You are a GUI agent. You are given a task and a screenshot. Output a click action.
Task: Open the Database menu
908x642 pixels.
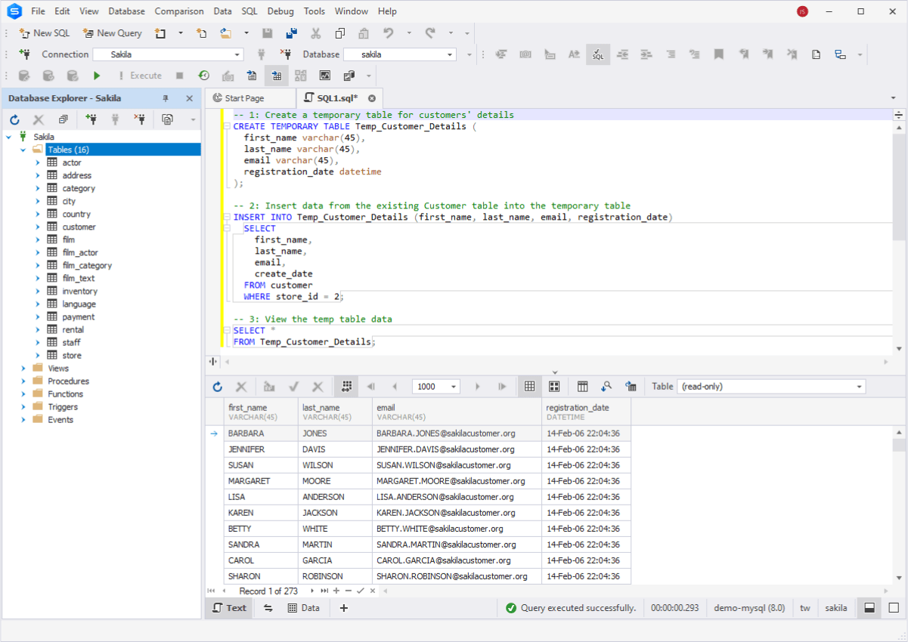coord(127,11)
